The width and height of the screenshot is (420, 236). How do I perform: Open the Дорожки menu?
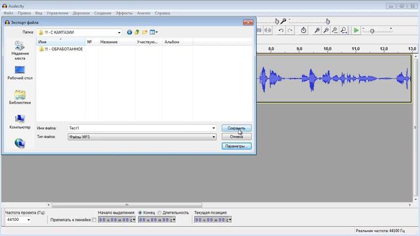[81, 13]
